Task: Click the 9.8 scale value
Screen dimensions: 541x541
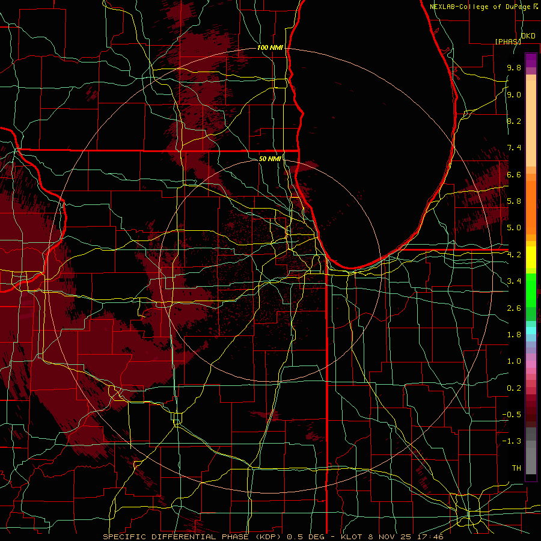Action: [514, 67]
